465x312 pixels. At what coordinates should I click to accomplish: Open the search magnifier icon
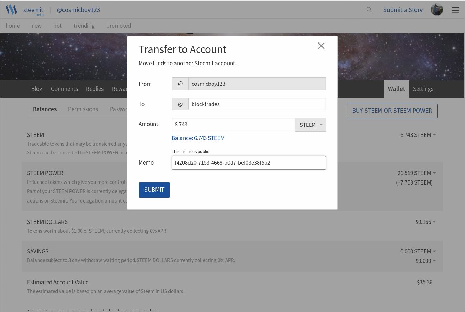click(x=369, y=10)
